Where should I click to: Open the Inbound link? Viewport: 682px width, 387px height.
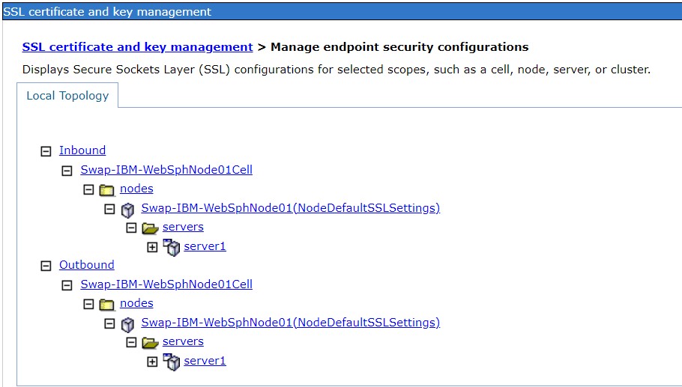pyautogui.click(x=82, y=150)
